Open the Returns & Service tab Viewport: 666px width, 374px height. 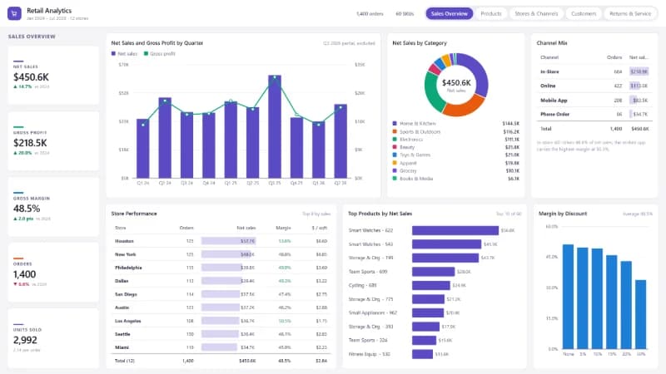pyautogui.click(x=630, y=13)
